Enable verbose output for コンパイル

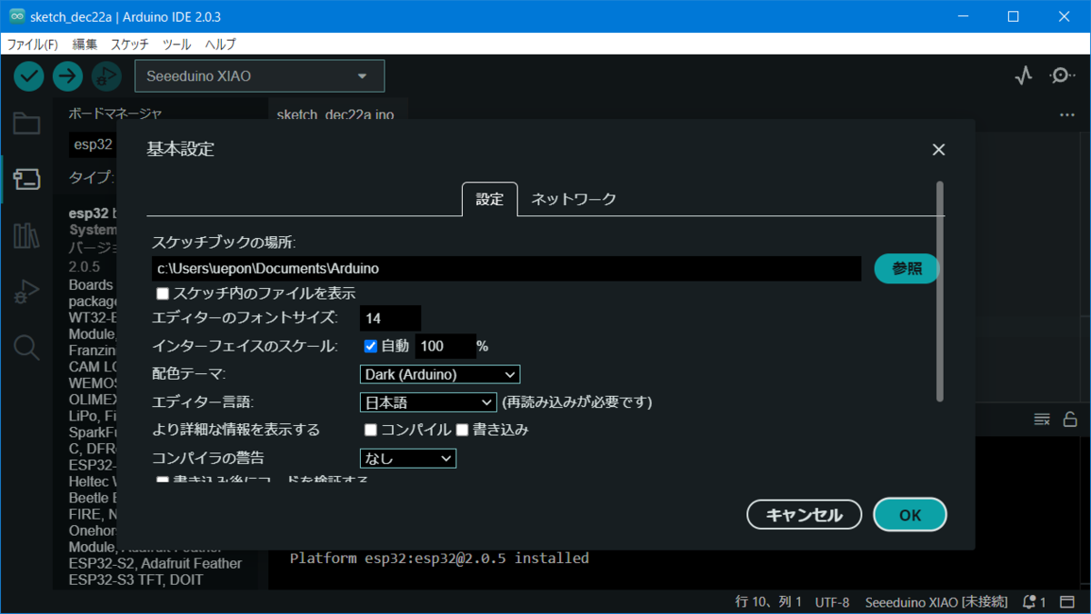(370, 430)
